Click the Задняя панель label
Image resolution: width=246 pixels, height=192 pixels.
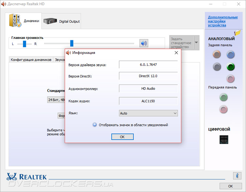(220, 45)
